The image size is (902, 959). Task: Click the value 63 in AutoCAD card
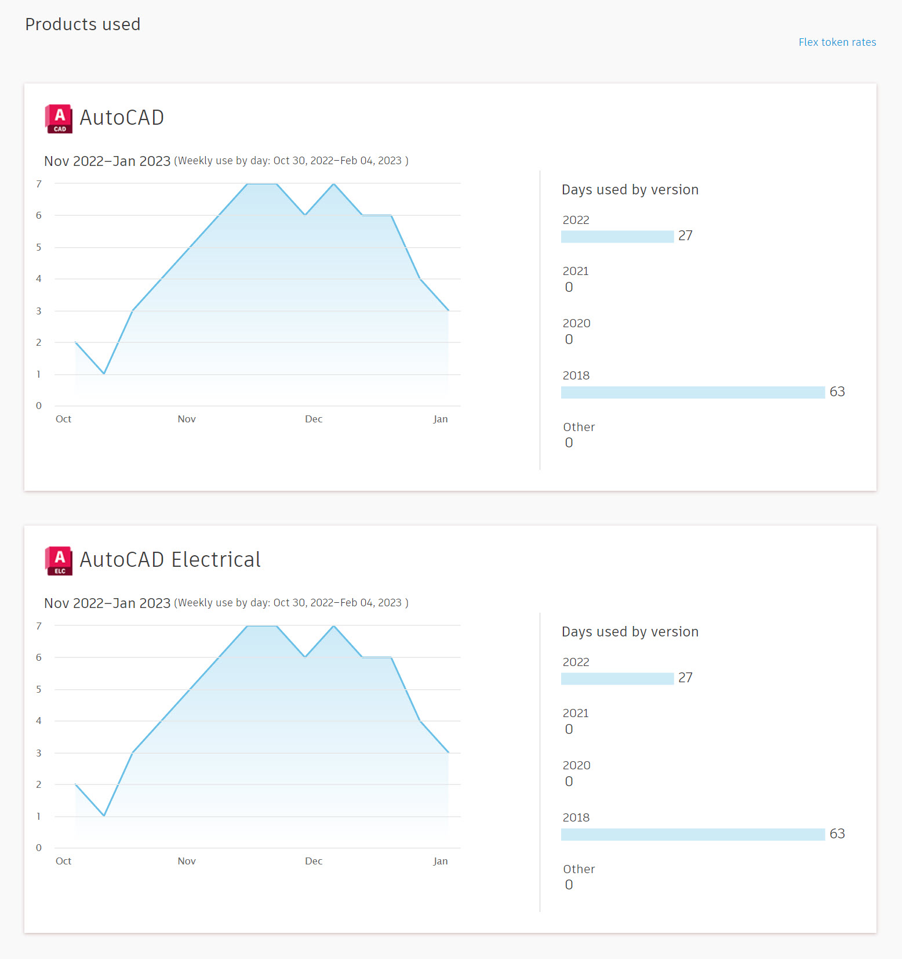(837, 392)
